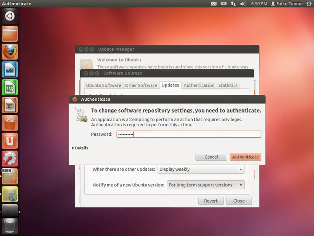This screenshot has width=314, height=236.
Task: Maximize the Update Manager window
Action: tap(92, 50)
